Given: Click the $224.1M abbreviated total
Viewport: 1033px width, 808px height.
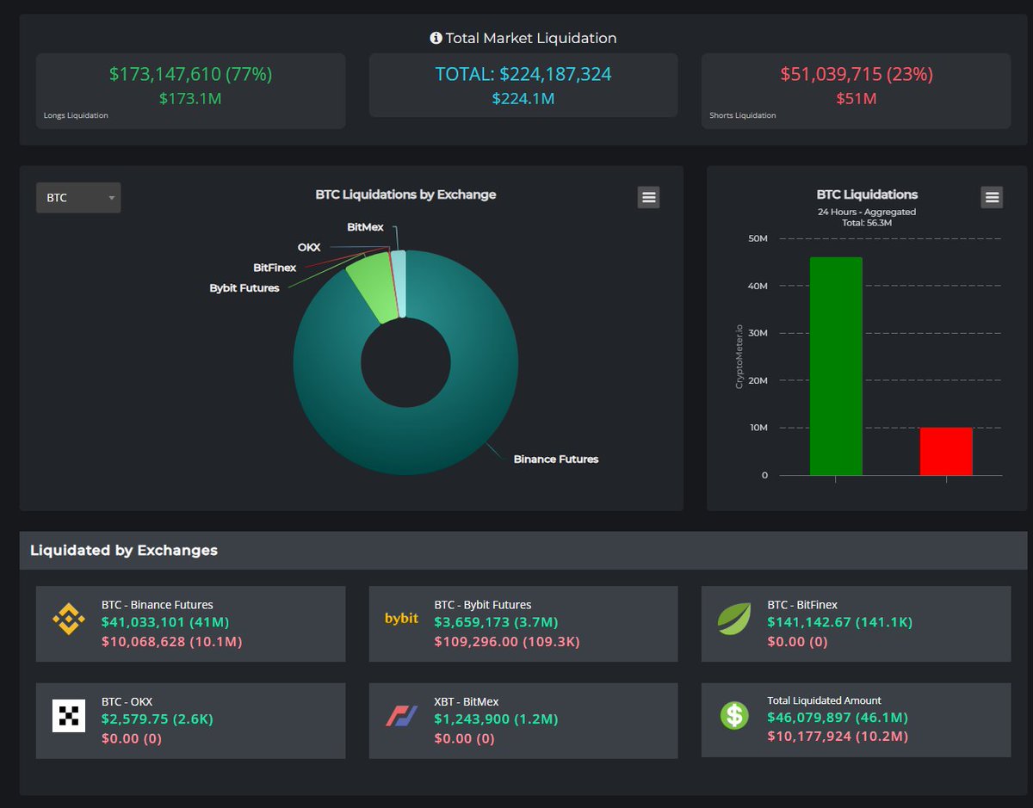Looking at the screenshot, I should click(x=523, y=99).
